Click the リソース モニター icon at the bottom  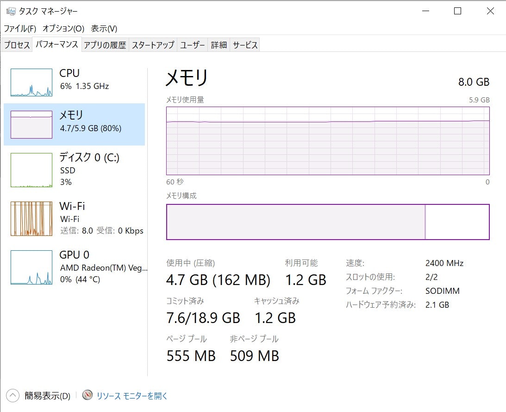[87, 396]
